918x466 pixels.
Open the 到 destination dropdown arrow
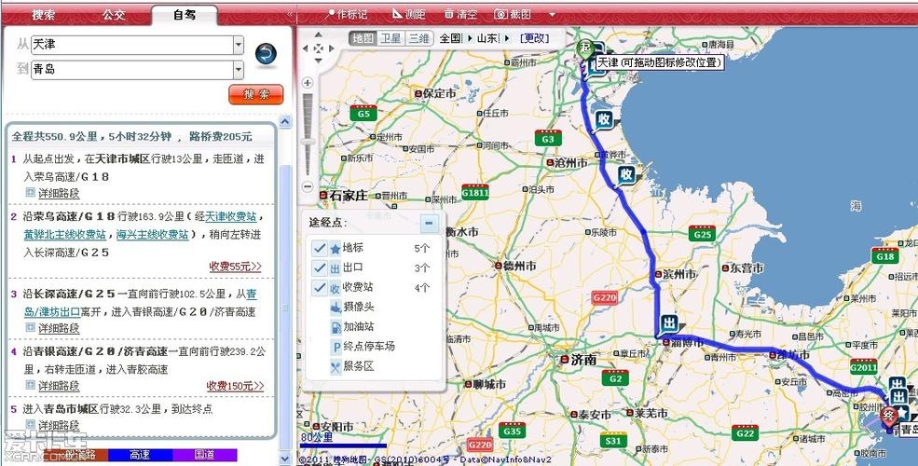point(239,70)
